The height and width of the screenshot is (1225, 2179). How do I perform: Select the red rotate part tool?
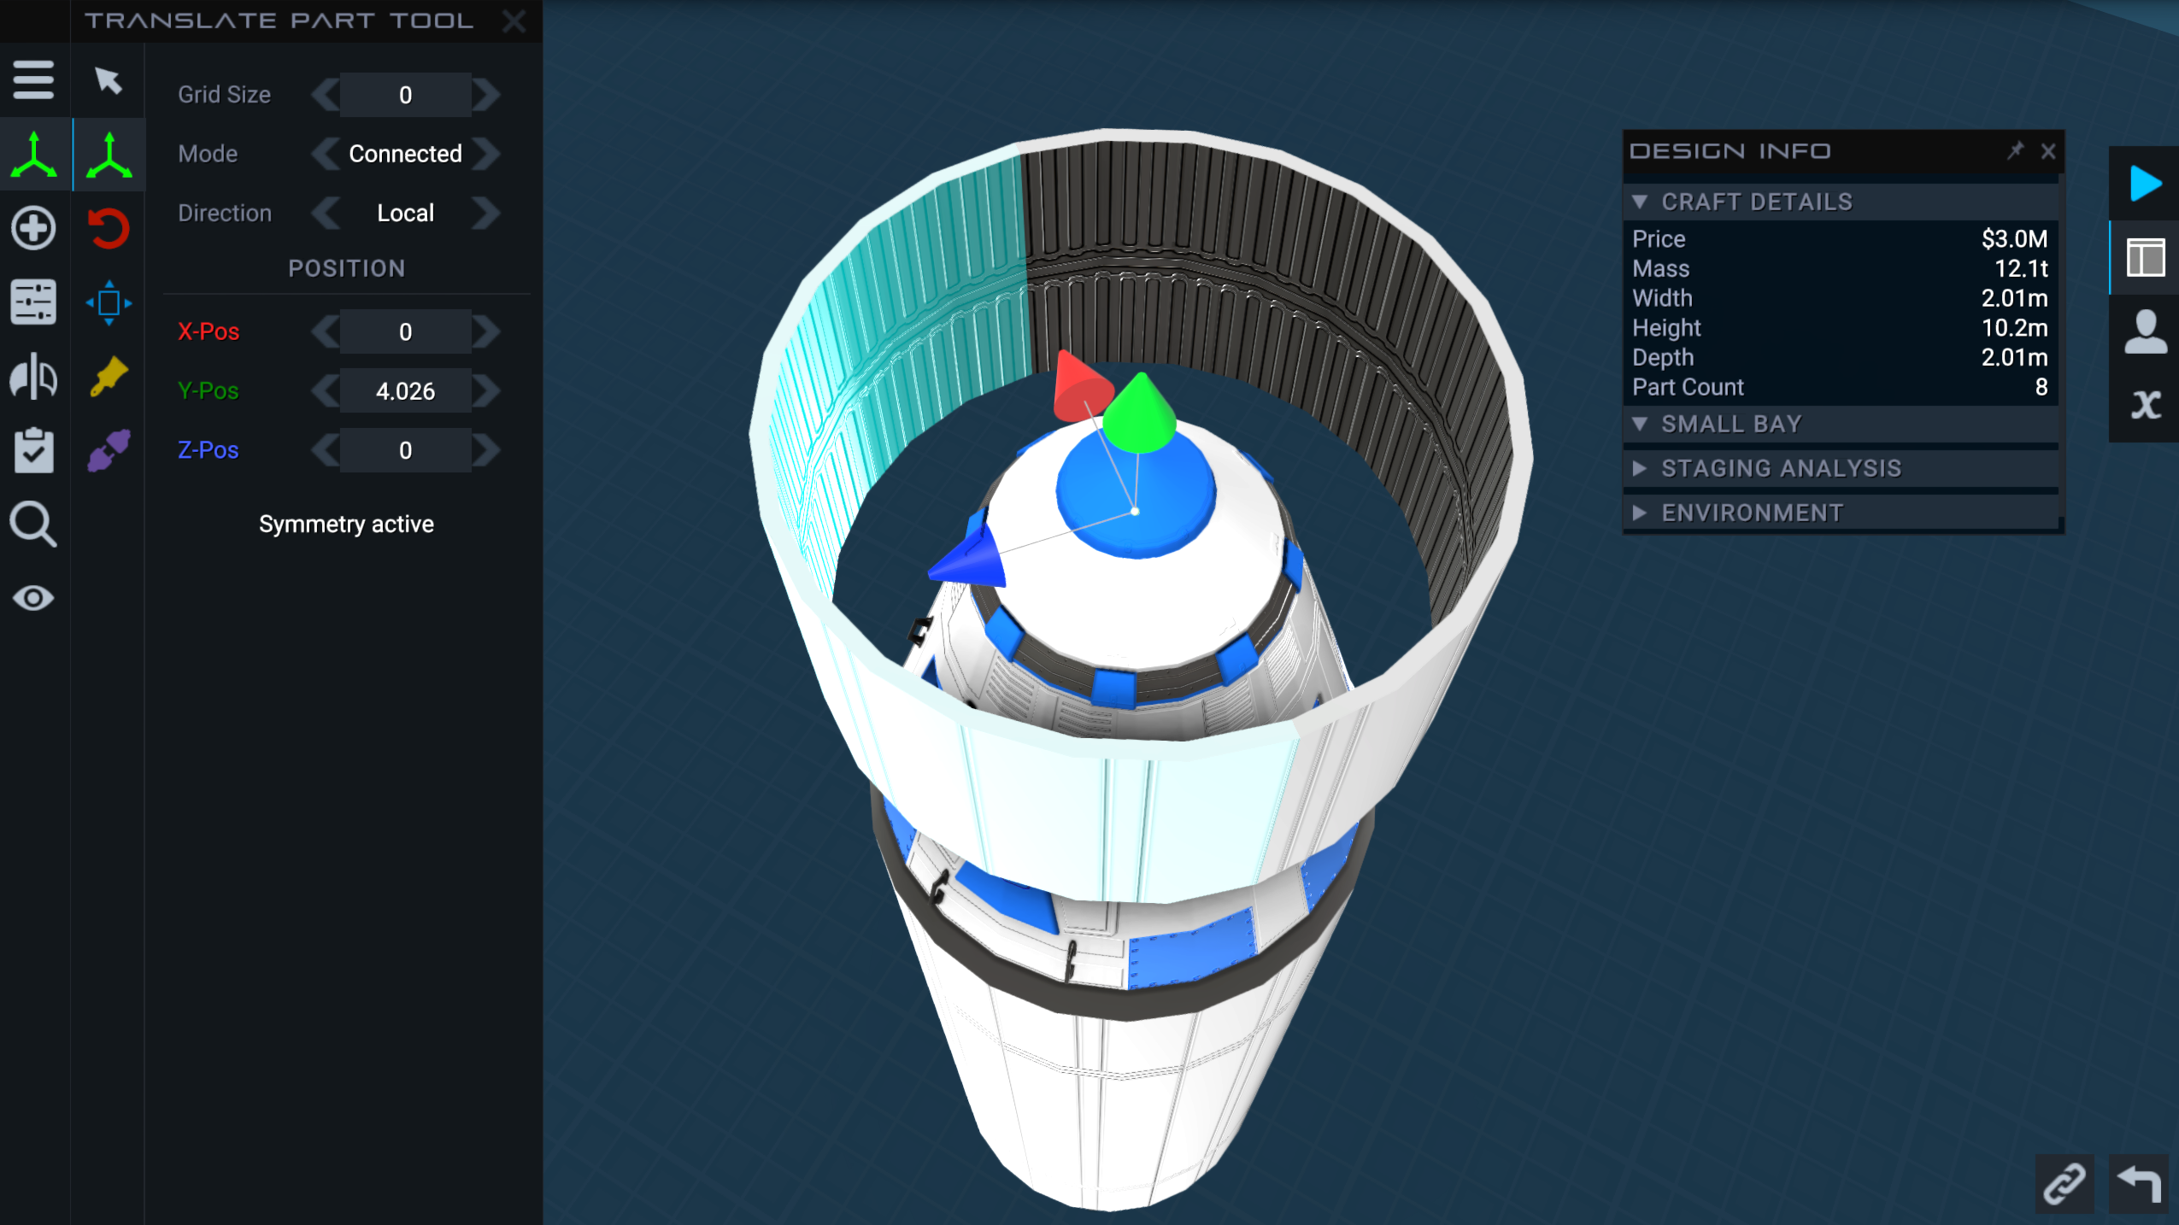click(109, 228)
